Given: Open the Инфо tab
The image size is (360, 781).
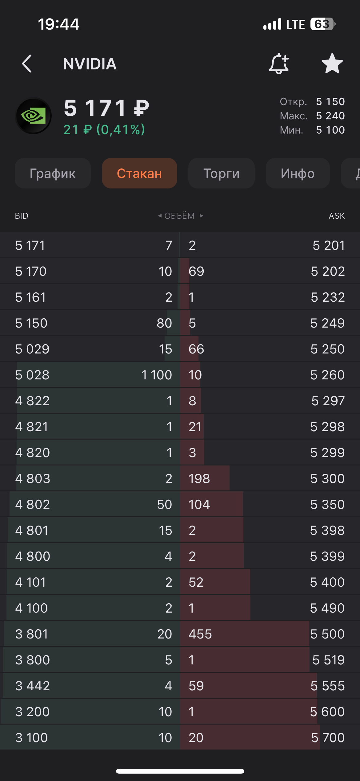Looking at the screenshot, I should click(298, 173).
